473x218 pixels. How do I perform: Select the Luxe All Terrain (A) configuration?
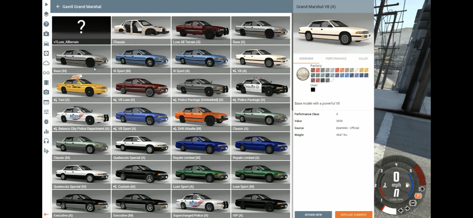201,30
